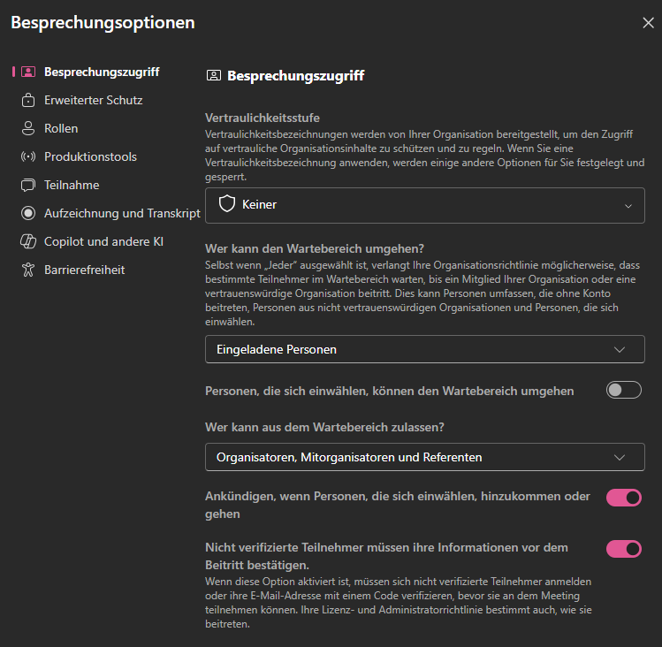This screenshot has width=662, height=647.
Task: Click the Produktionstools broadcast icon
Action: [x=28, y=156]
